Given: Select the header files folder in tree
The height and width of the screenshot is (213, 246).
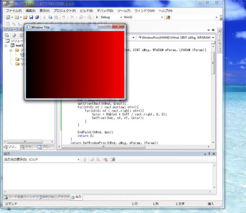Looking at the screenshot, I should pyautogui.click(x=19, y=59).
